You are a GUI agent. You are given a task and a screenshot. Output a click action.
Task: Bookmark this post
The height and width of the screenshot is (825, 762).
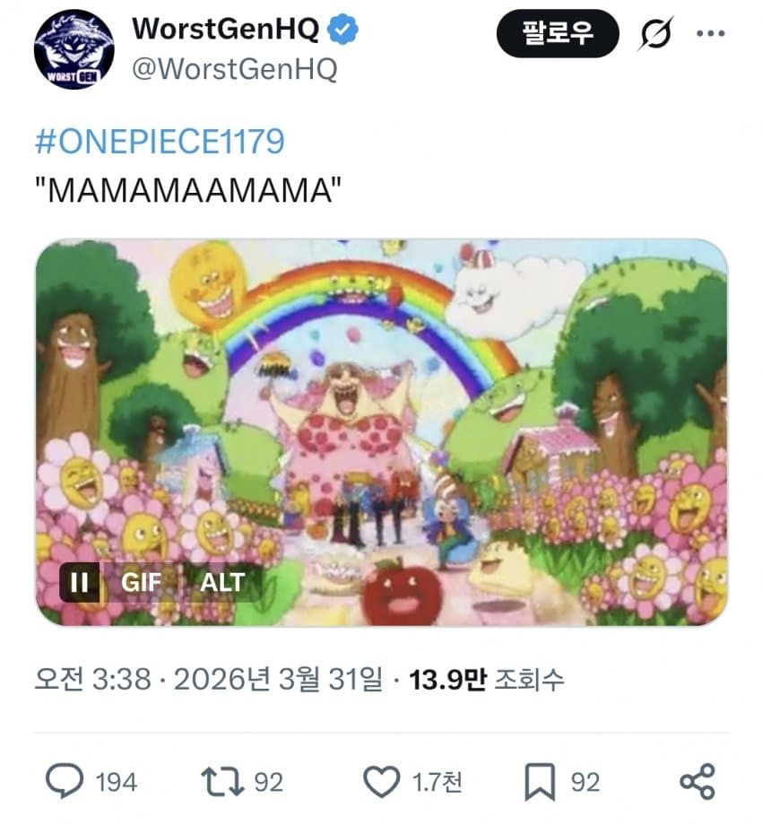tap(539, 782)
